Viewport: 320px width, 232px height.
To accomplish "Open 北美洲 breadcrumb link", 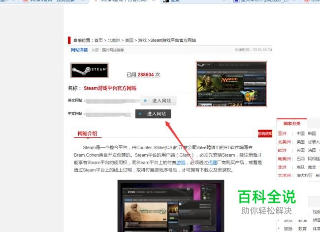I will click(114, 40).
